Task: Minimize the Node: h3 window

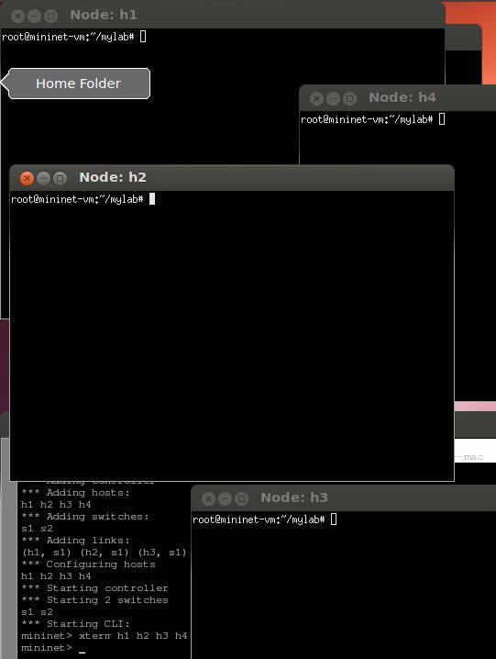Action: [225, 499]
